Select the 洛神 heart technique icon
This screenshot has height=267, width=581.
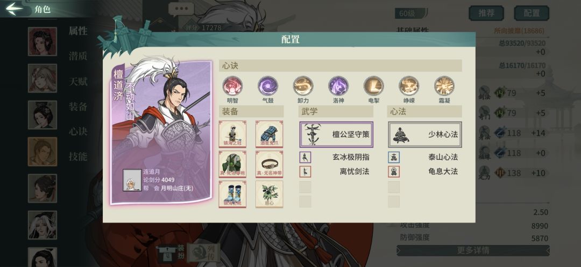pos(338,86)
